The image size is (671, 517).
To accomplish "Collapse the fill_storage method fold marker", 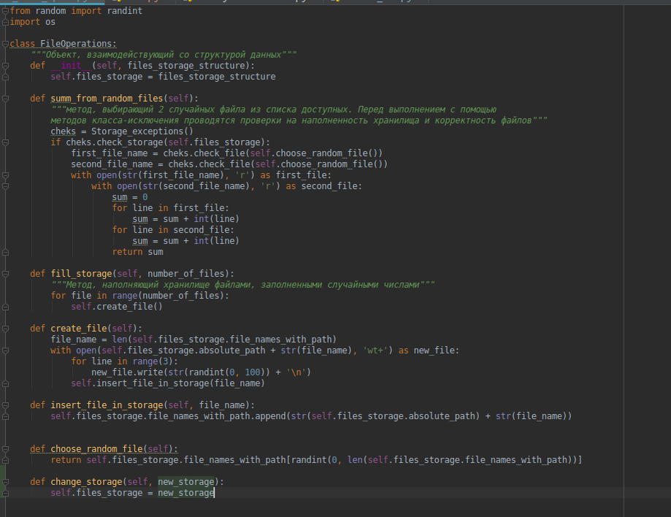I will (x=5, y=274).
